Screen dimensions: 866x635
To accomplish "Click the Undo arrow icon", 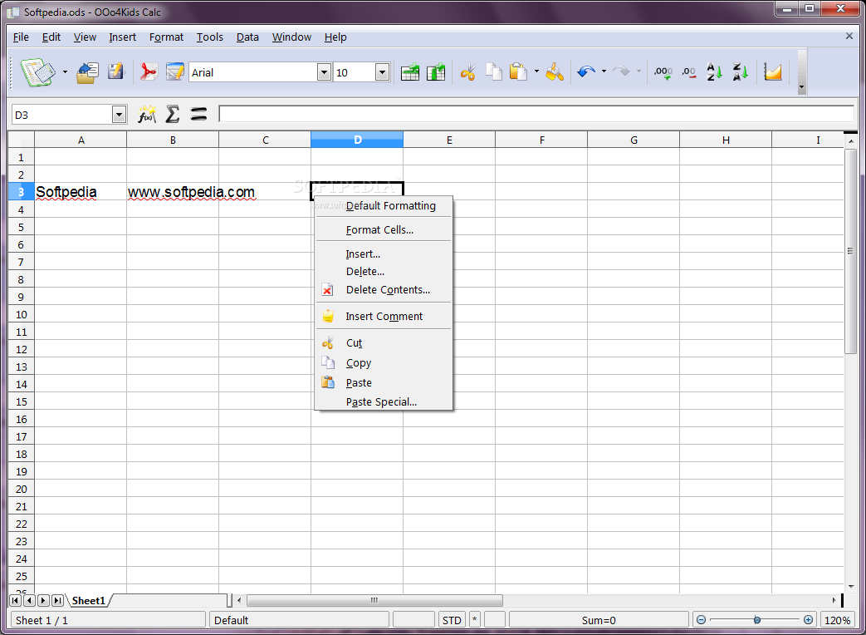I will click(586, 71).
